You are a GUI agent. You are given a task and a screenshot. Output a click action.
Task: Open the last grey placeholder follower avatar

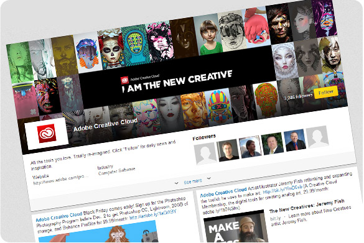318,137
